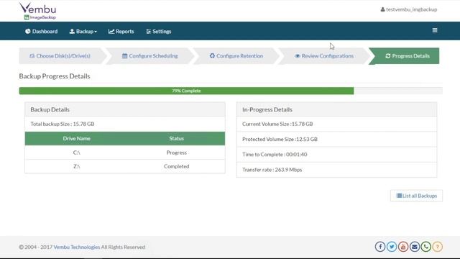
Task: Click the phone call icon in footer
Action: click(426, 247)
